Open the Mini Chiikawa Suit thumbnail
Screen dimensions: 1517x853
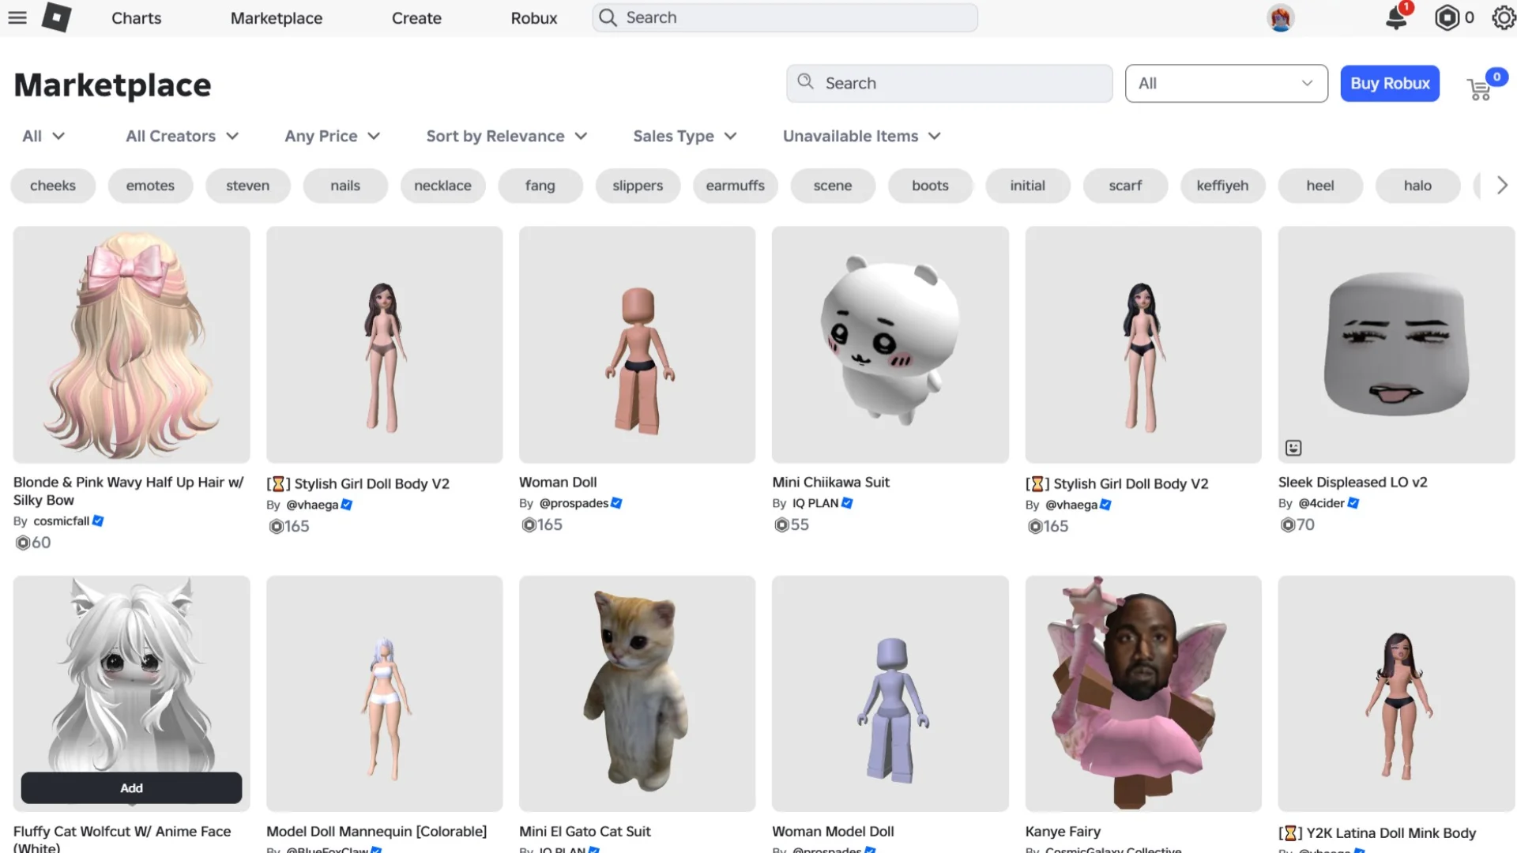click(890, 344)
